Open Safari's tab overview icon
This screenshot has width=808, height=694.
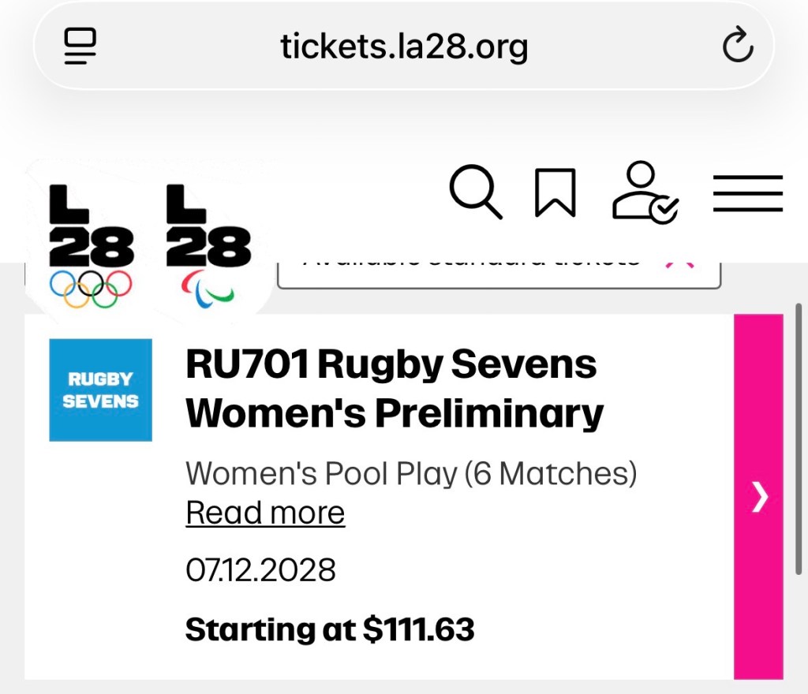(x=79, y=46)
